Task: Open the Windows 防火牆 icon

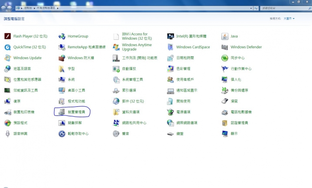Action: coord(62,58)
